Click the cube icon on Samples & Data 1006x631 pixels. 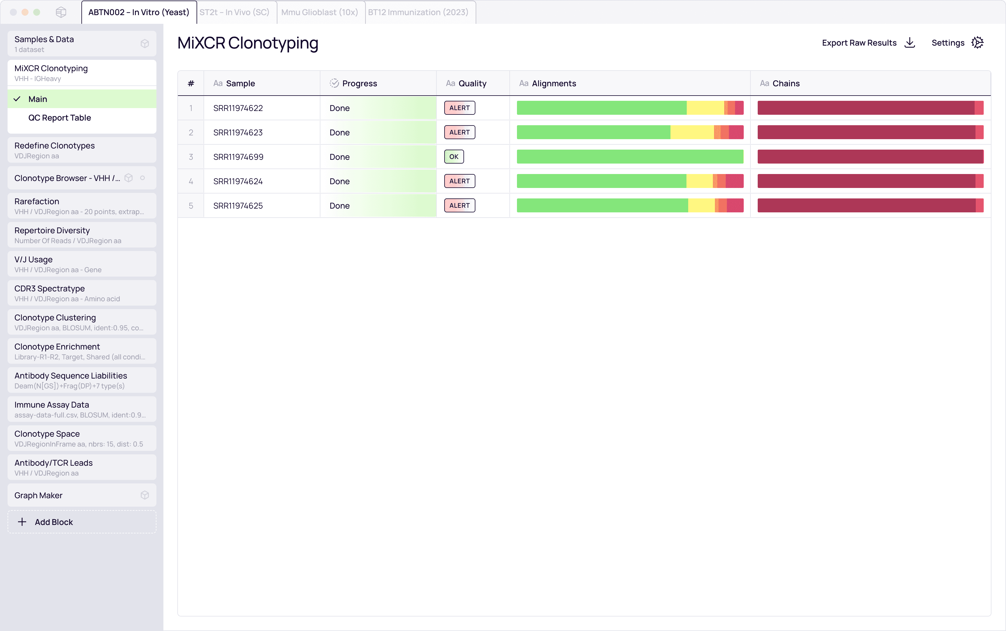point(145,44)
